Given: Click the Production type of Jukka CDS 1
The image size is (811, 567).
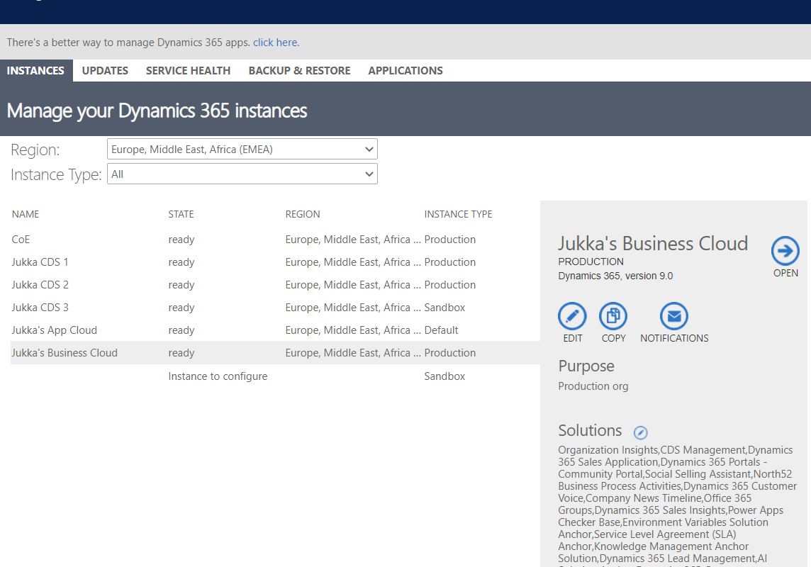Looking at the screenshot, I should coord(450,262).
